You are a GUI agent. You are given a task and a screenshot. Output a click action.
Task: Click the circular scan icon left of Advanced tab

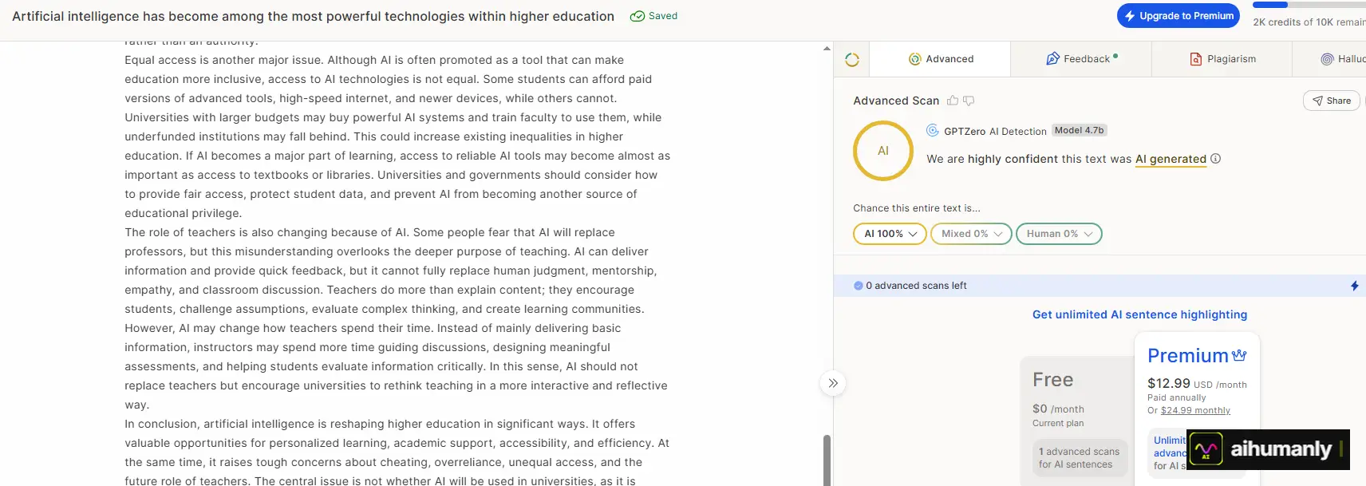coord(852,59)
